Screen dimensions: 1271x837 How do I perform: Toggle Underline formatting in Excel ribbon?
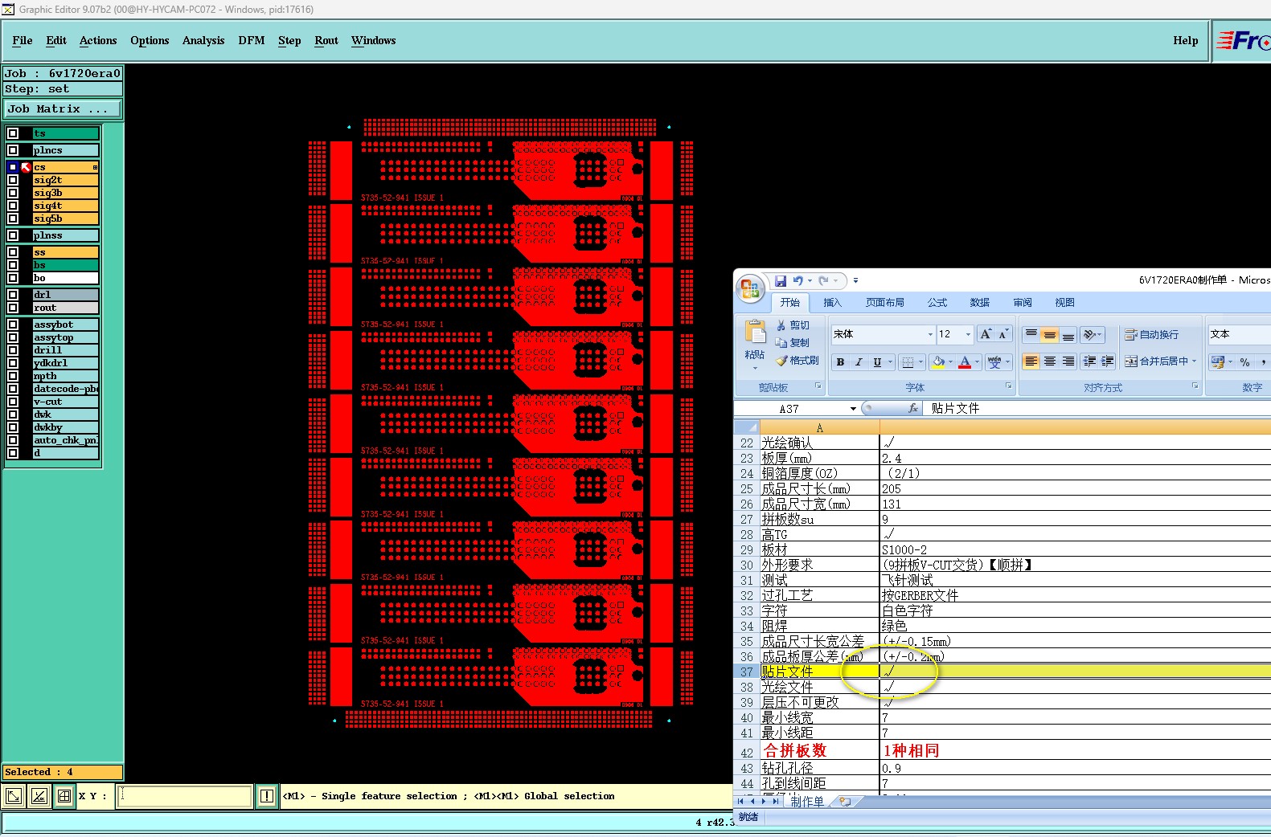click(877, 362)
